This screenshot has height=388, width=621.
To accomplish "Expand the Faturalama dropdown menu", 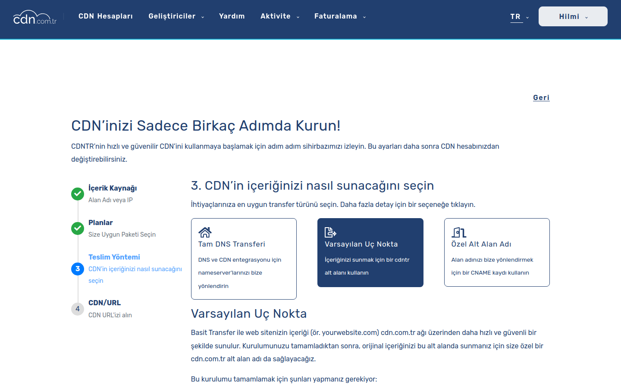I will pos(340,16).
